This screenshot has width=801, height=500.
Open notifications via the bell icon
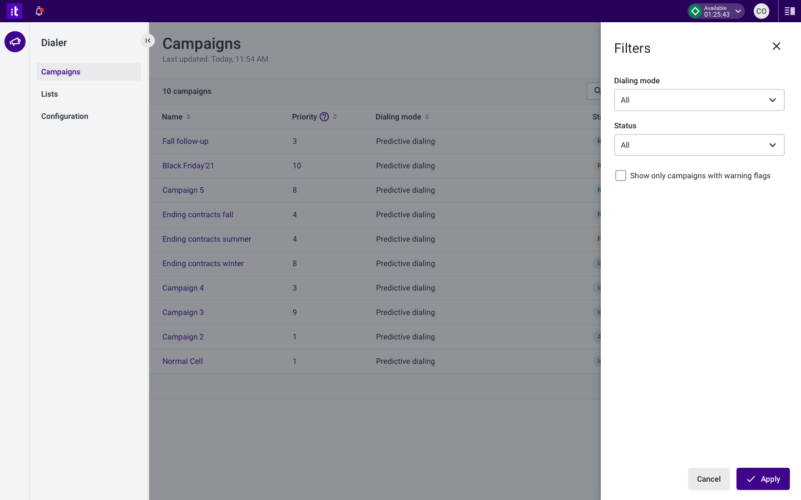39,11
